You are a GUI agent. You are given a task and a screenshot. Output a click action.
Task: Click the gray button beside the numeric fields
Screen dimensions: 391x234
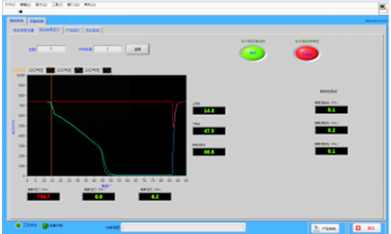(138, 49)
